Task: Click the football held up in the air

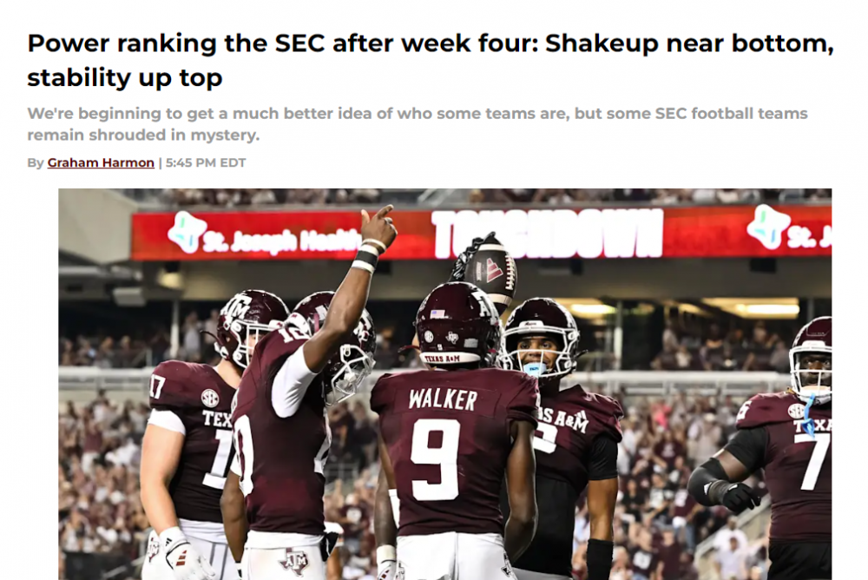Action: [x=490, y=271]
